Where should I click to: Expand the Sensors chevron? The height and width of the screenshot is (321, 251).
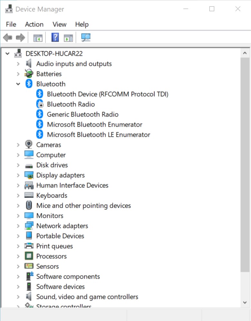pos(18,266)
